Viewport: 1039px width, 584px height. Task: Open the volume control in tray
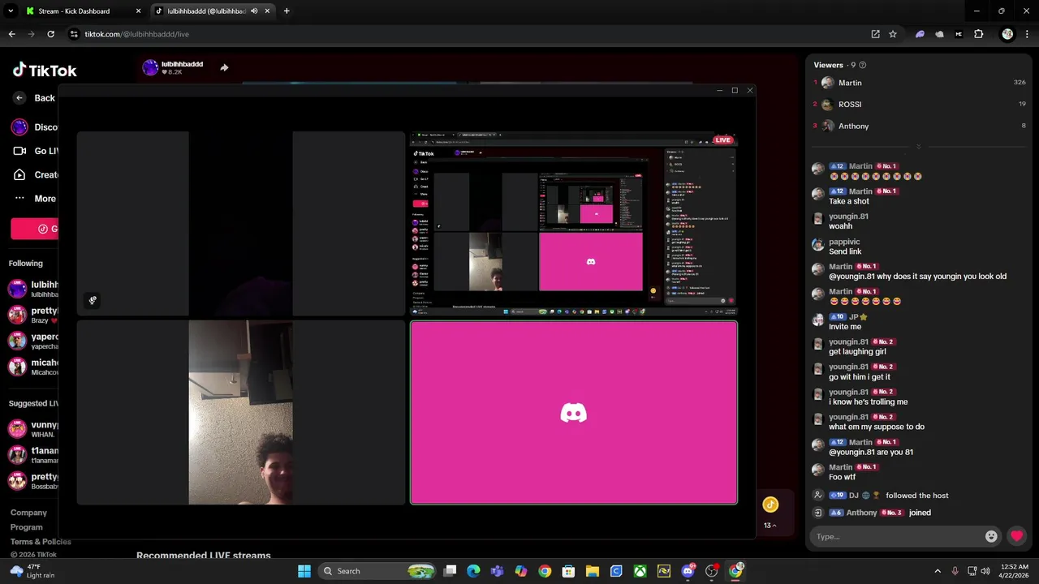point(985,571)
